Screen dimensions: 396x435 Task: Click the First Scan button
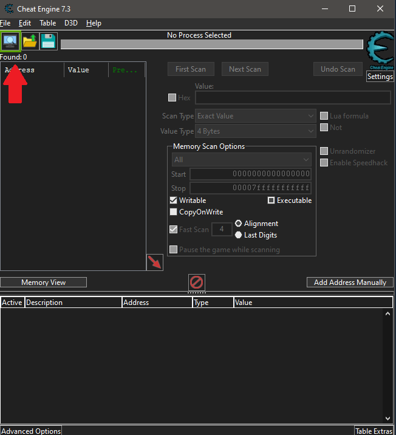[191, 69]
